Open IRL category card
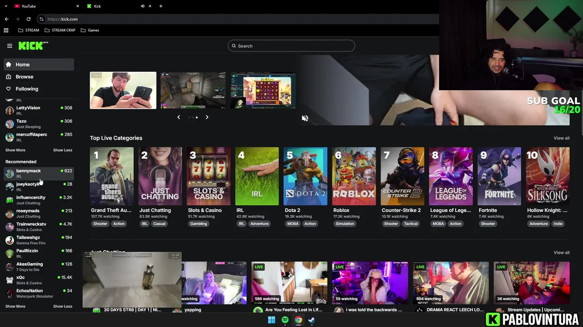 tap(257, 176)
